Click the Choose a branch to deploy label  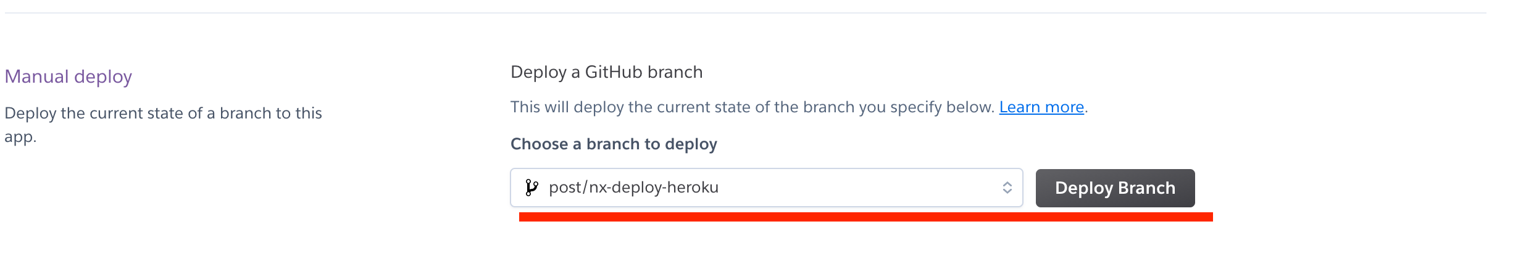[614, 144]
